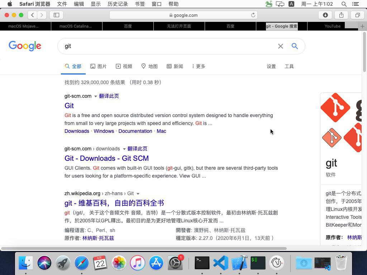Click the horizontal scrollbar at the page bottom

coord(144,249)
